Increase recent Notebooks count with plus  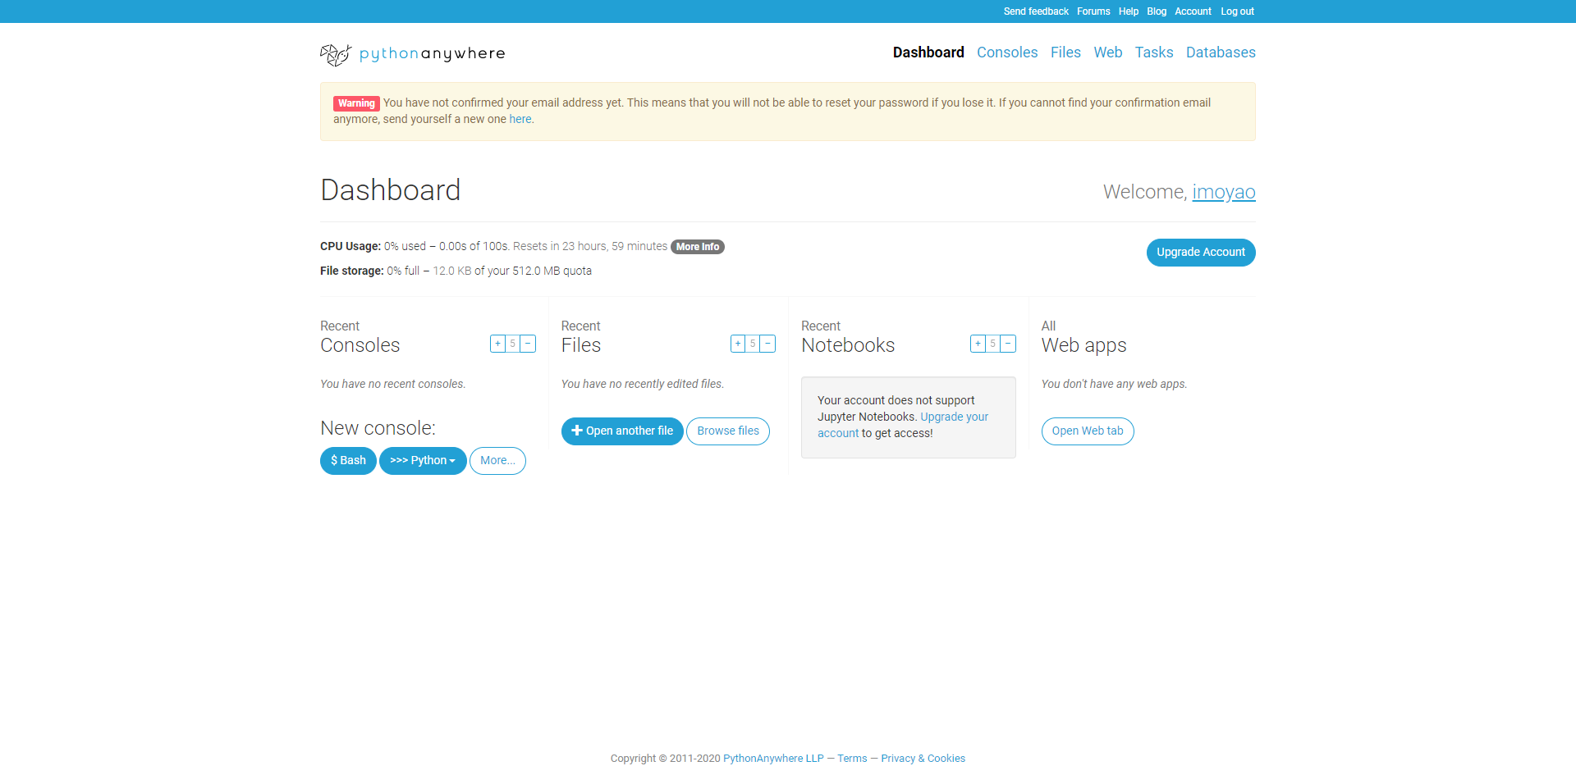coord(978,344)
